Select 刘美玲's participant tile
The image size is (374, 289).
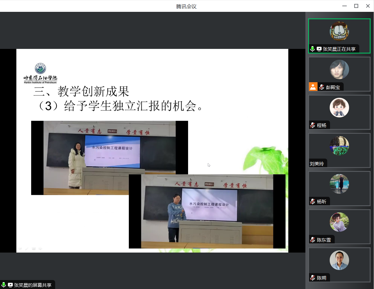[339, 146]
